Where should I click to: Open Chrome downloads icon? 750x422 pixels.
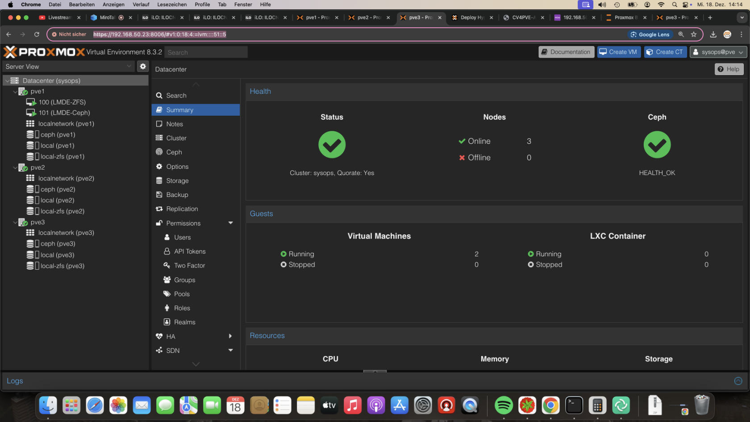pos(713,34)
